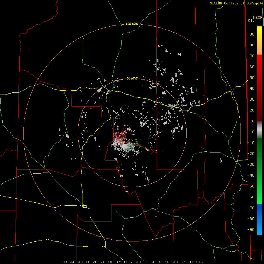Click the -80 value on the velocity scale
The image size is (264, 264).
click(251, 219)
